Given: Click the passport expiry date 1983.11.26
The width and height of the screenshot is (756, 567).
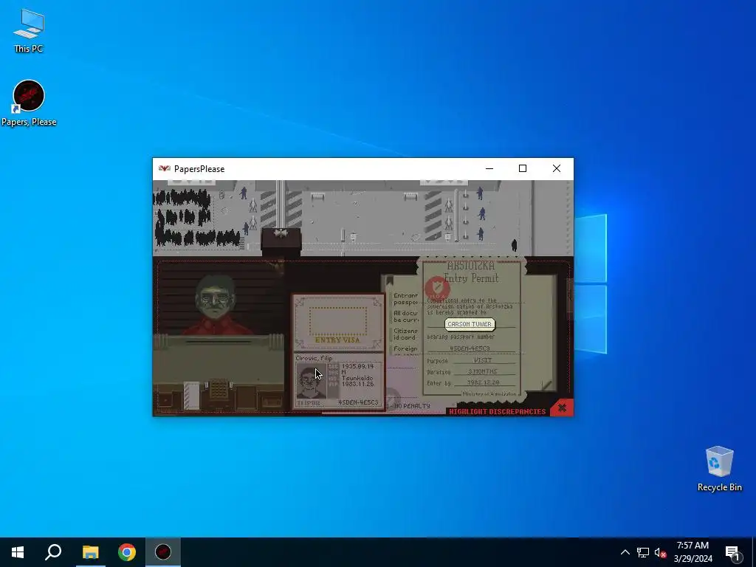Looking at the screenshot, I should [x=357, y=384].
